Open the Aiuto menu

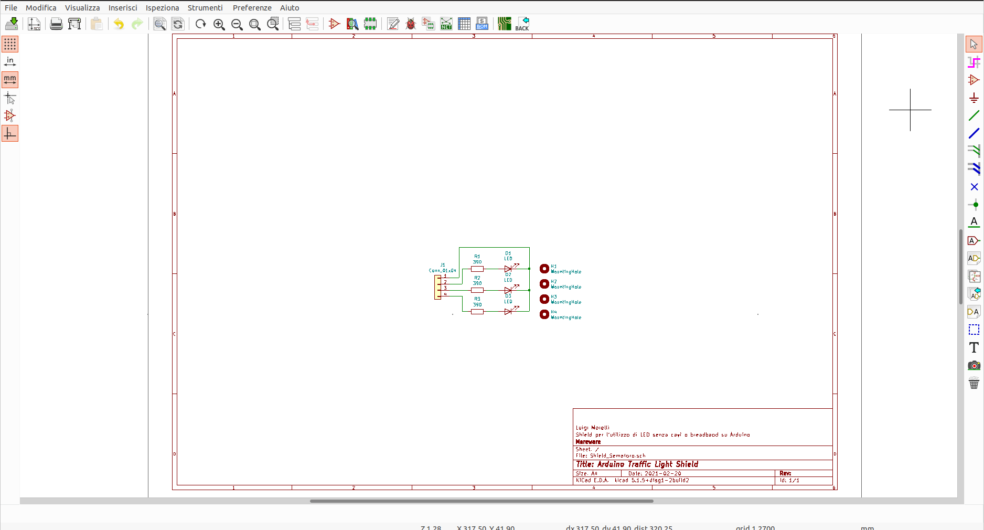pyautogui.click(x=290, y=8)
